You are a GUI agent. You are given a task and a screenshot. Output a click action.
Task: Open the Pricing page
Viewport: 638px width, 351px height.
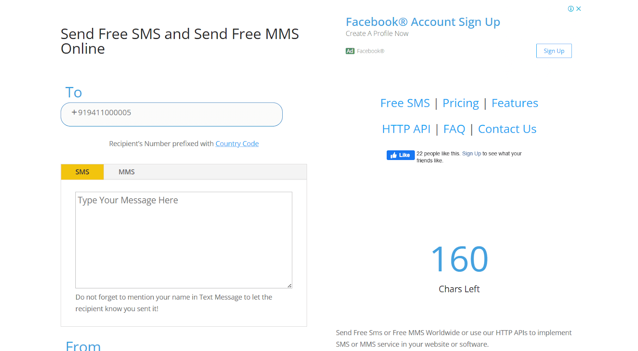[x=461, y=103]
